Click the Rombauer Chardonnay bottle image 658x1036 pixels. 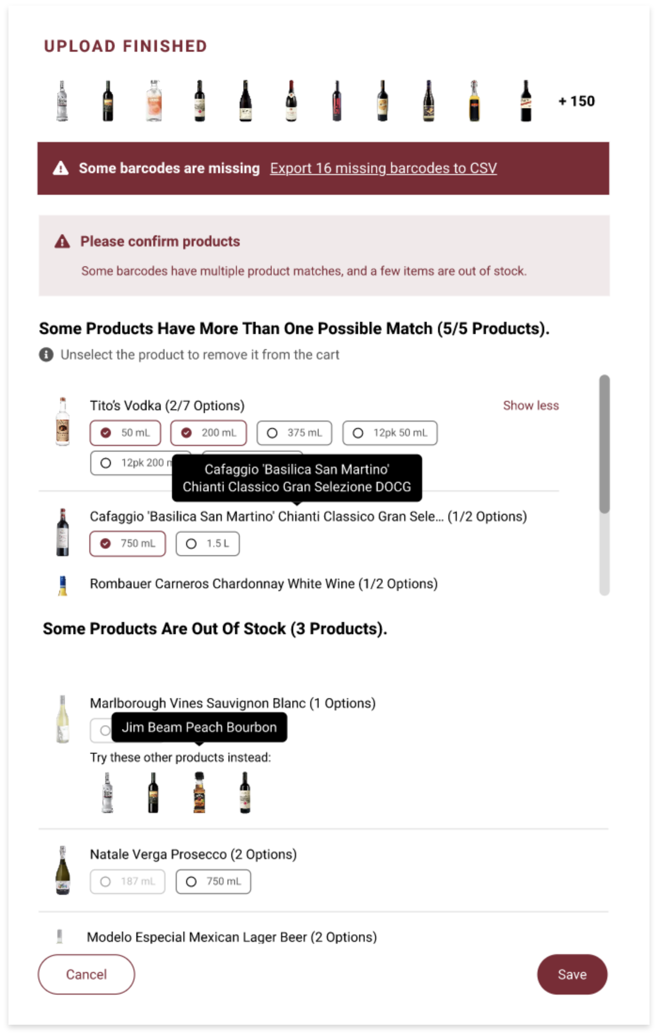point(63,586)
